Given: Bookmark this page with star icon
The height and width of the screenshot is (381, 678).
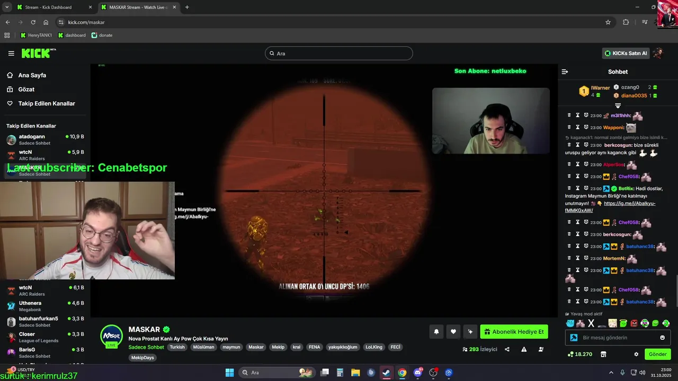Looking at the screenshot, I should click(x=608, y=22).
